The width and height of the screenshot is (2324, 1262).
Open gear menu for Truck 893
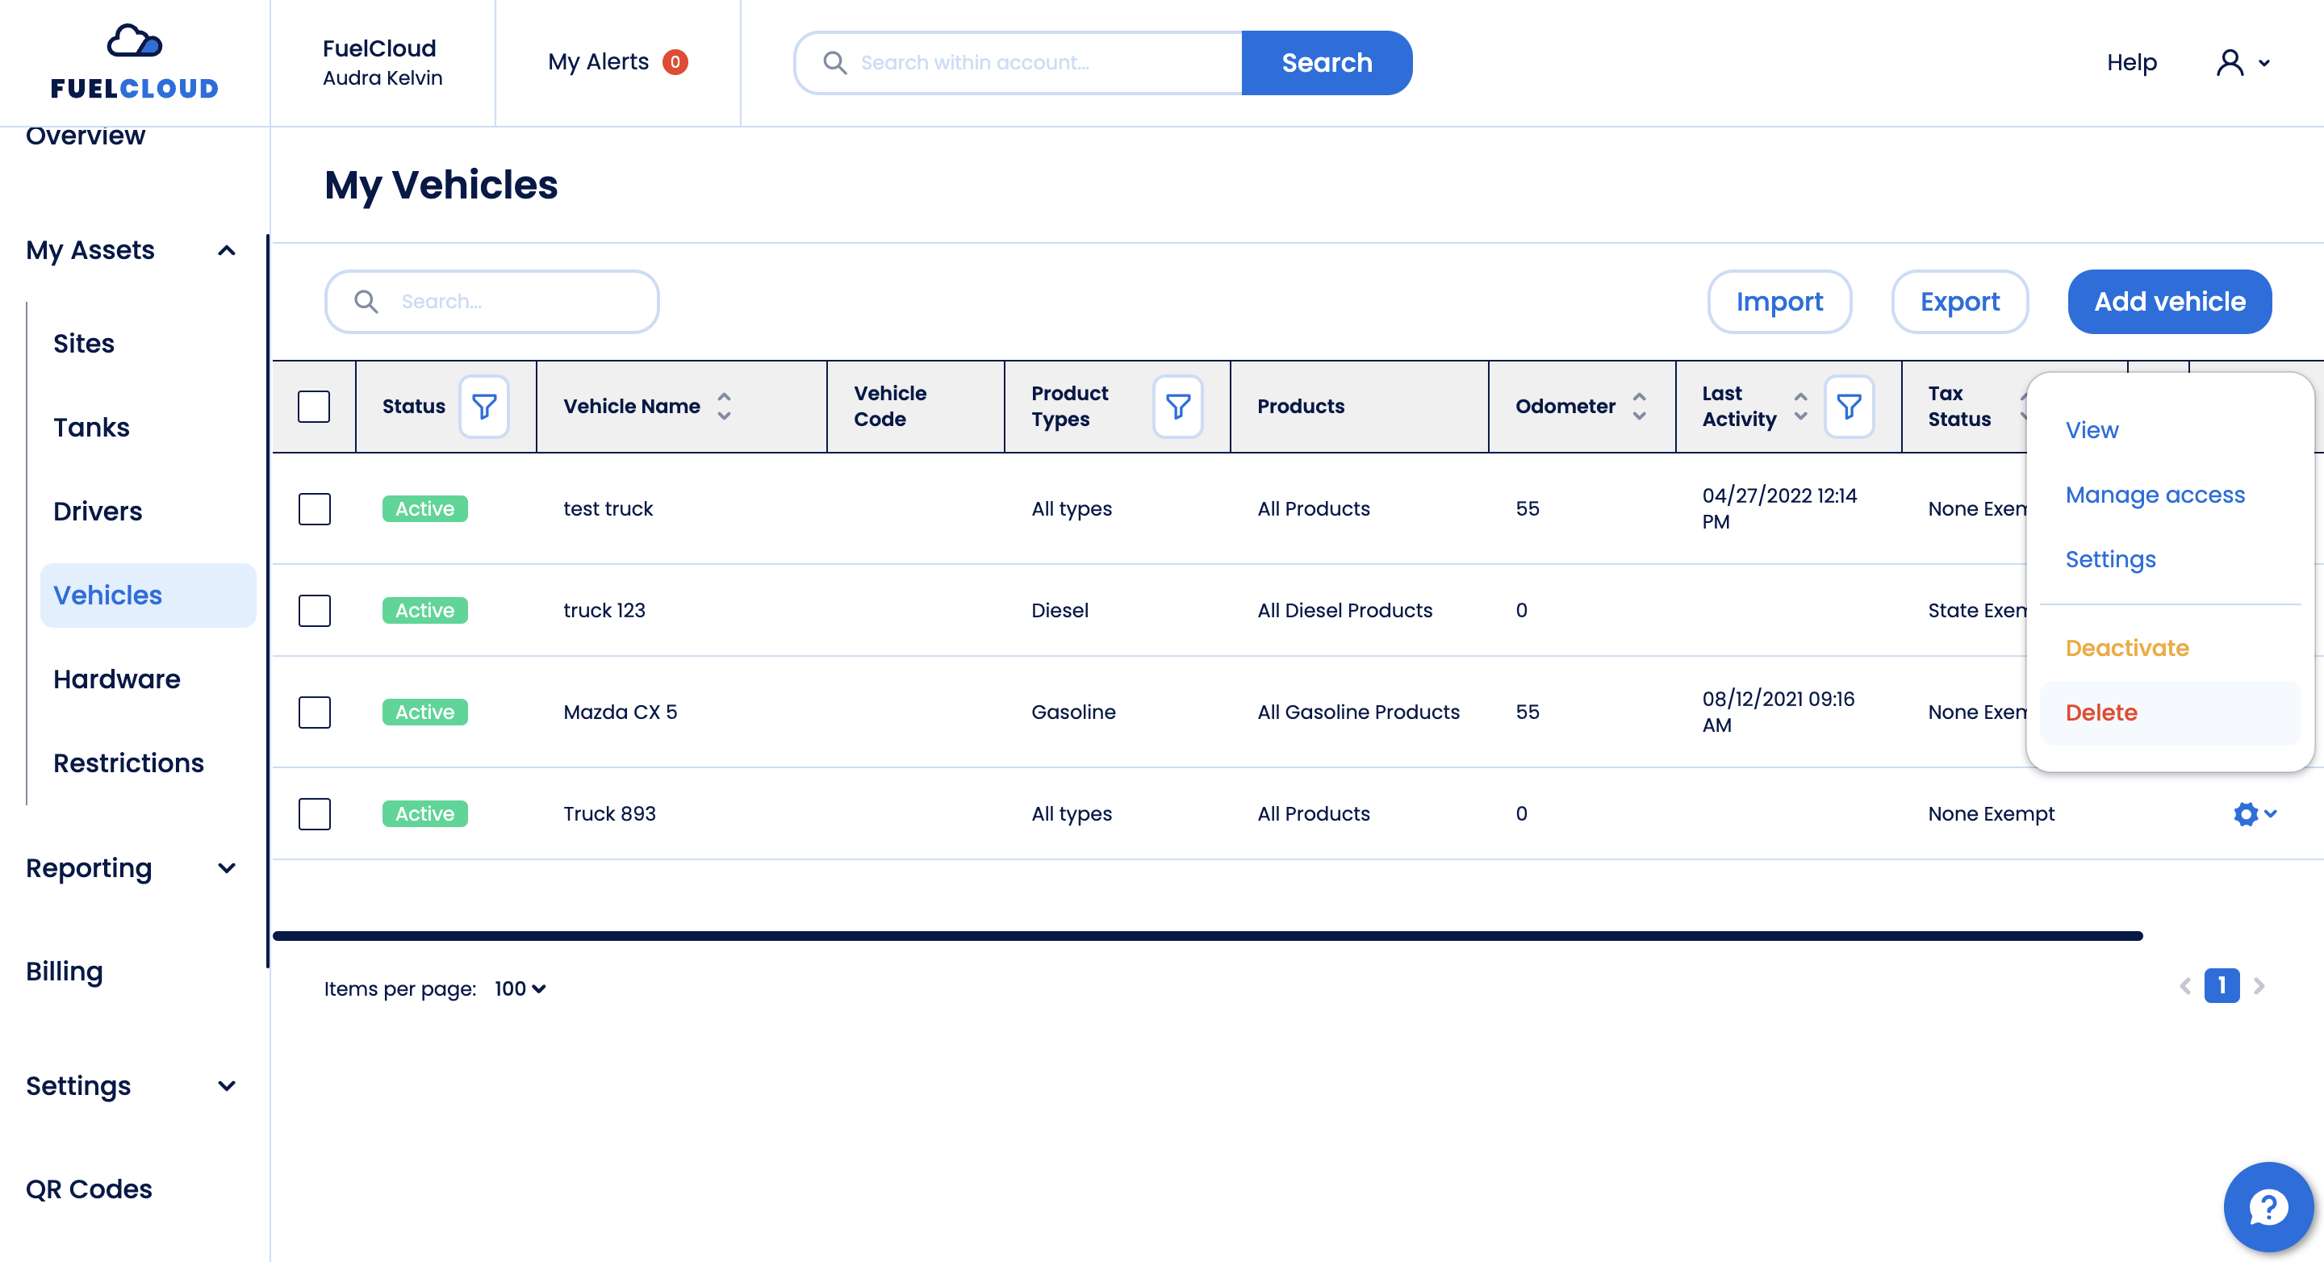[x=2255, y=813]
